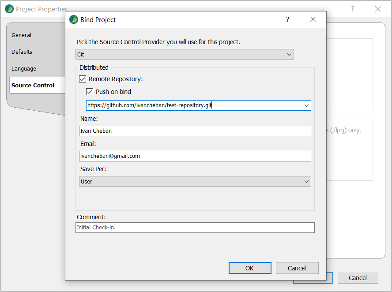Click the Email field with ivancheban@gmail.com

click(x=194, y=156)
